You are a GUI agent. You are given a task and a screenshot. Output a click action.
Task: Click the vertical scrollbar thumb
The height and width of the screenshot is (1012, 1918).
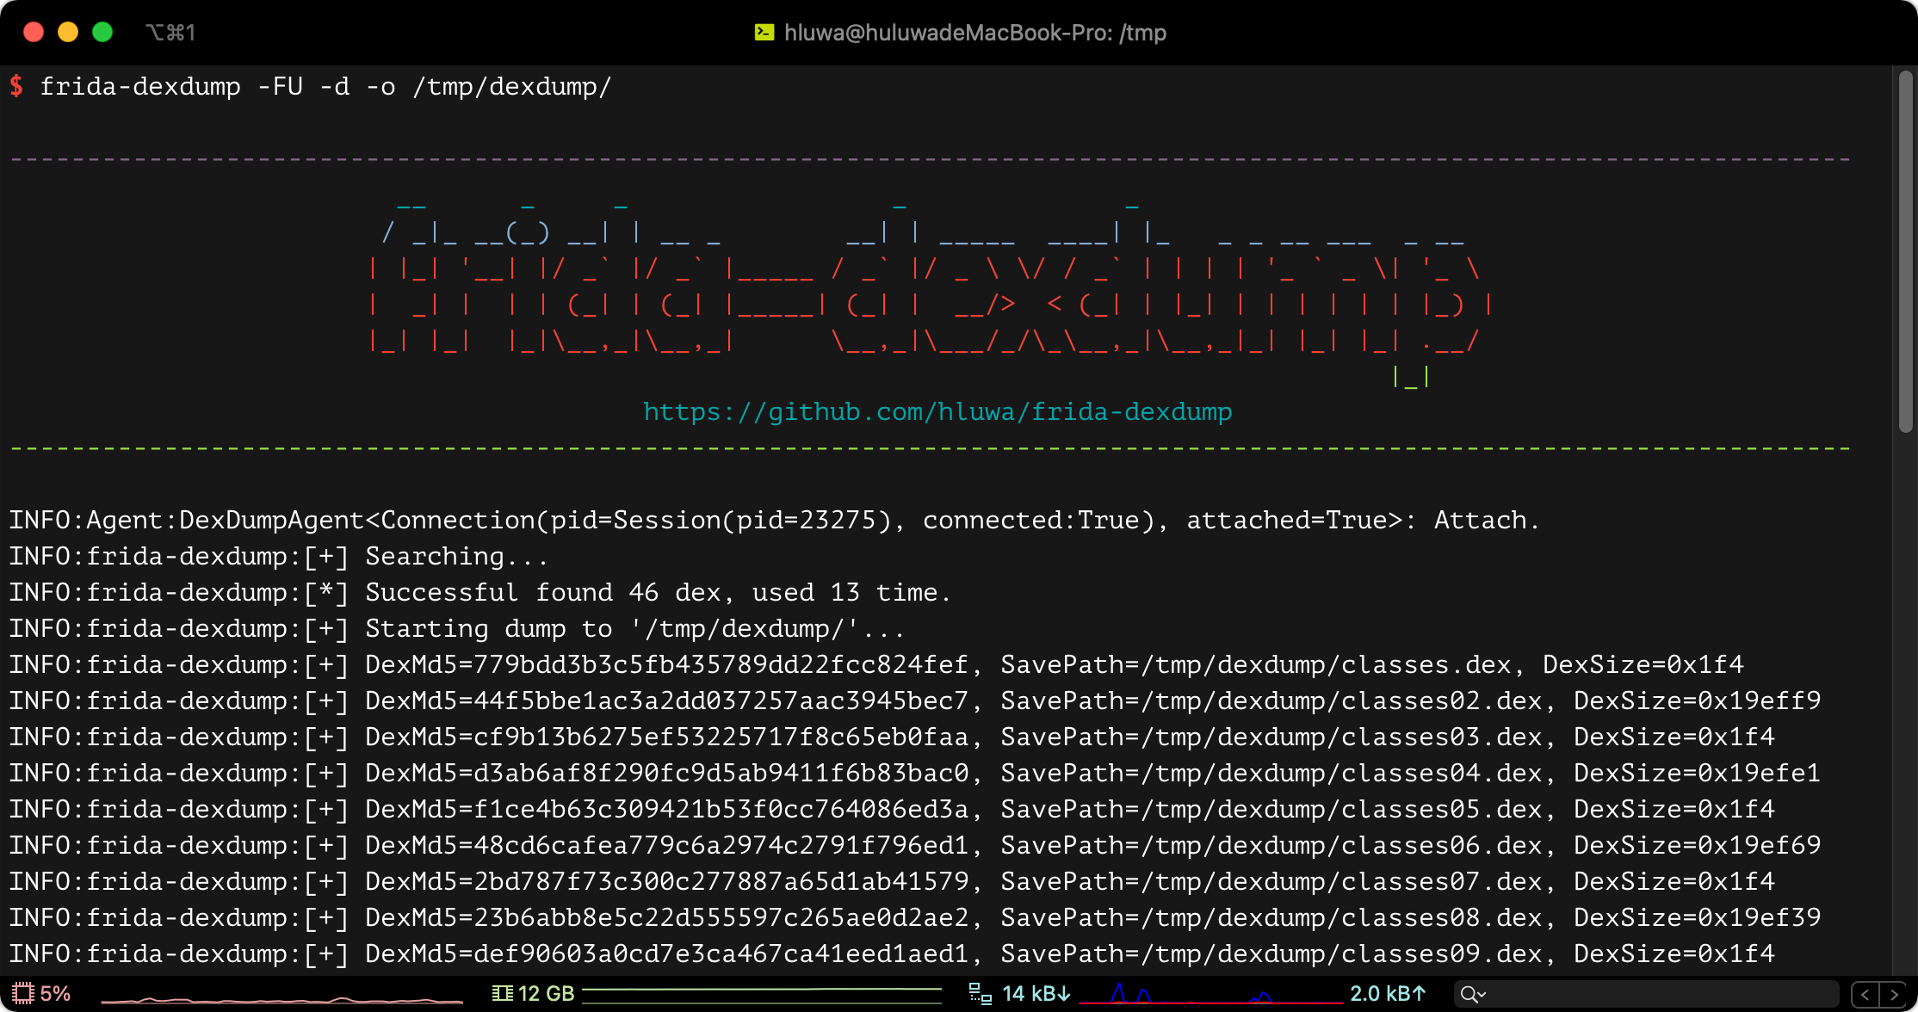(x=1905, y=251)
